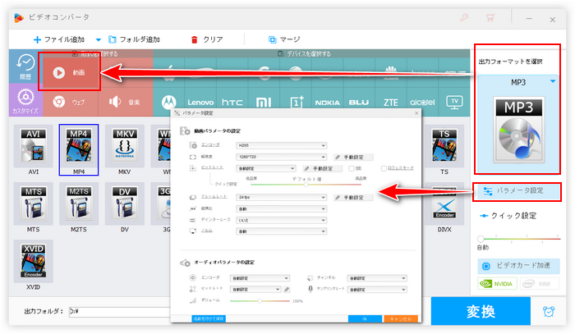Click the audio volume slider handle
The image size is (575, 334).
click(x=261, y=300)
